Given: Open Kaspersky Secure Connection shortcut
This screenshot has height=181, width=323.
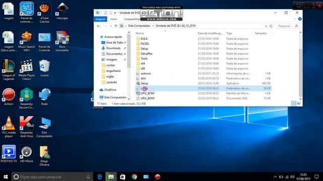Looking at the screenshot, I should click(x=27, y=99).
